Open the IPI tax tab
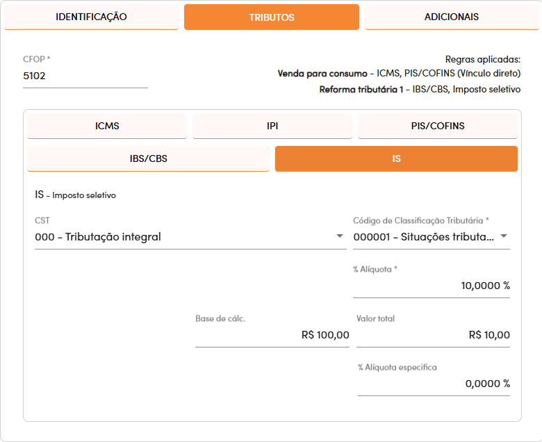This screenshot has height=442, width=542. pyautogui.click(x=272, y=126)
